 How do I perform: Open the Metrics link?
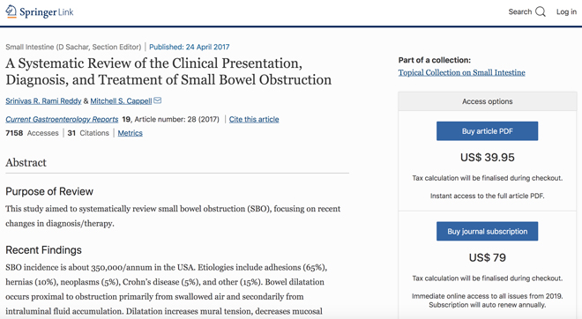pyautogui.click(x=130, y=133)
